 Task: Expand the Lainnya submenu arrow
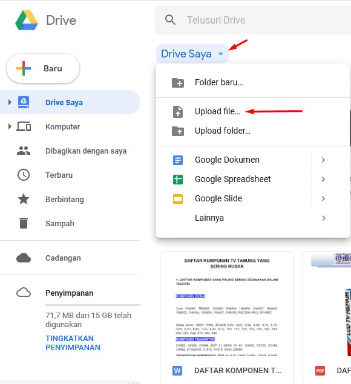pos(324,218)
